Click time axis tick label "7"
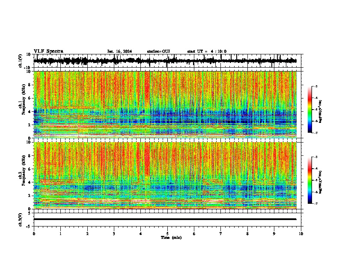 [221, 234]
